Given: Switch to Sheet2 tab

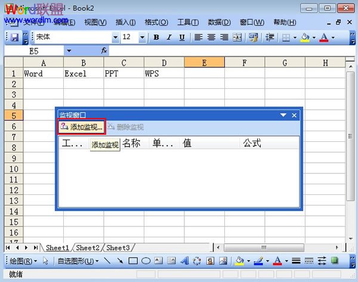Looking at the screenshot, I should (x=88, y=247).
